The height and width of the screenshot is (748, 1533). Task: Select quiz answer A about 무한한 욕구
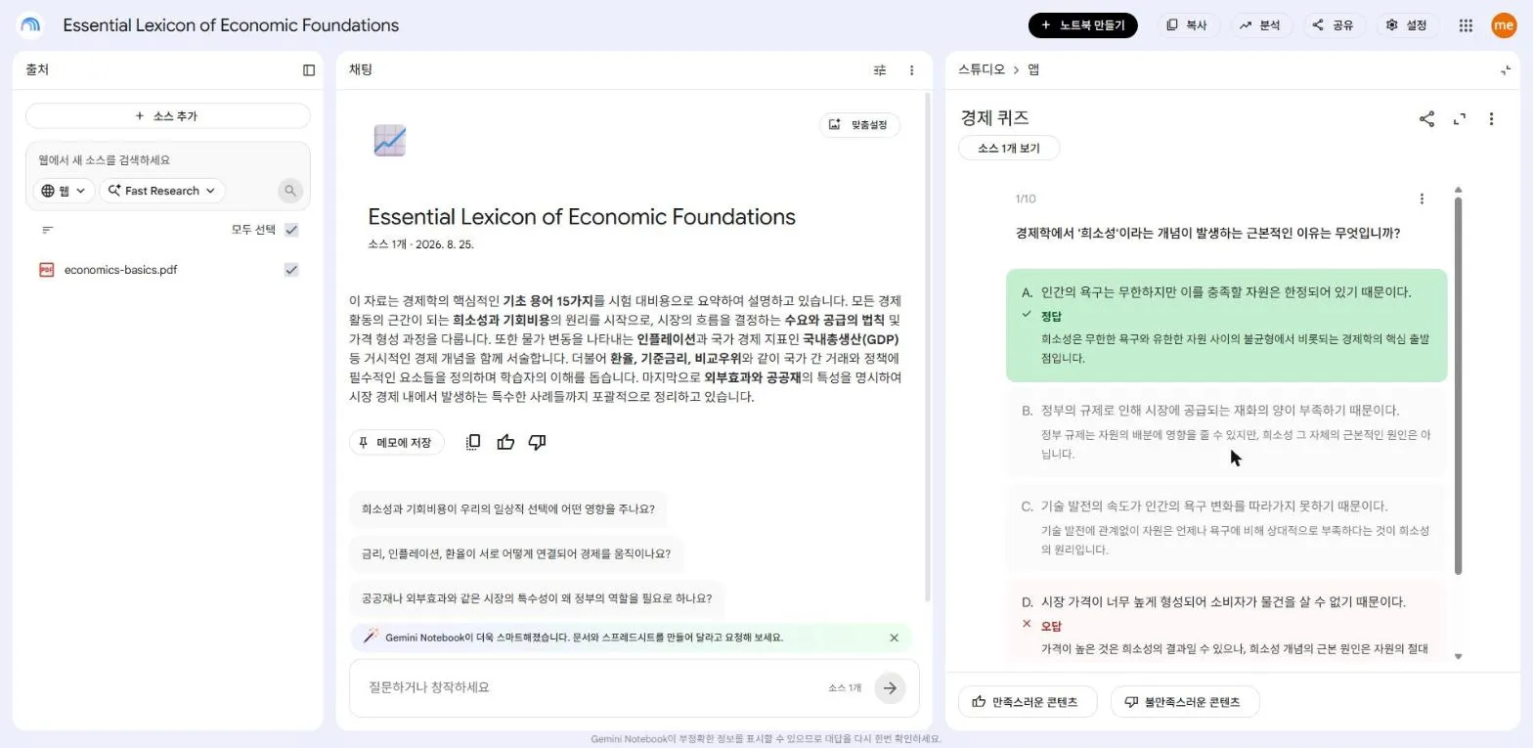tap(1226, 325)
